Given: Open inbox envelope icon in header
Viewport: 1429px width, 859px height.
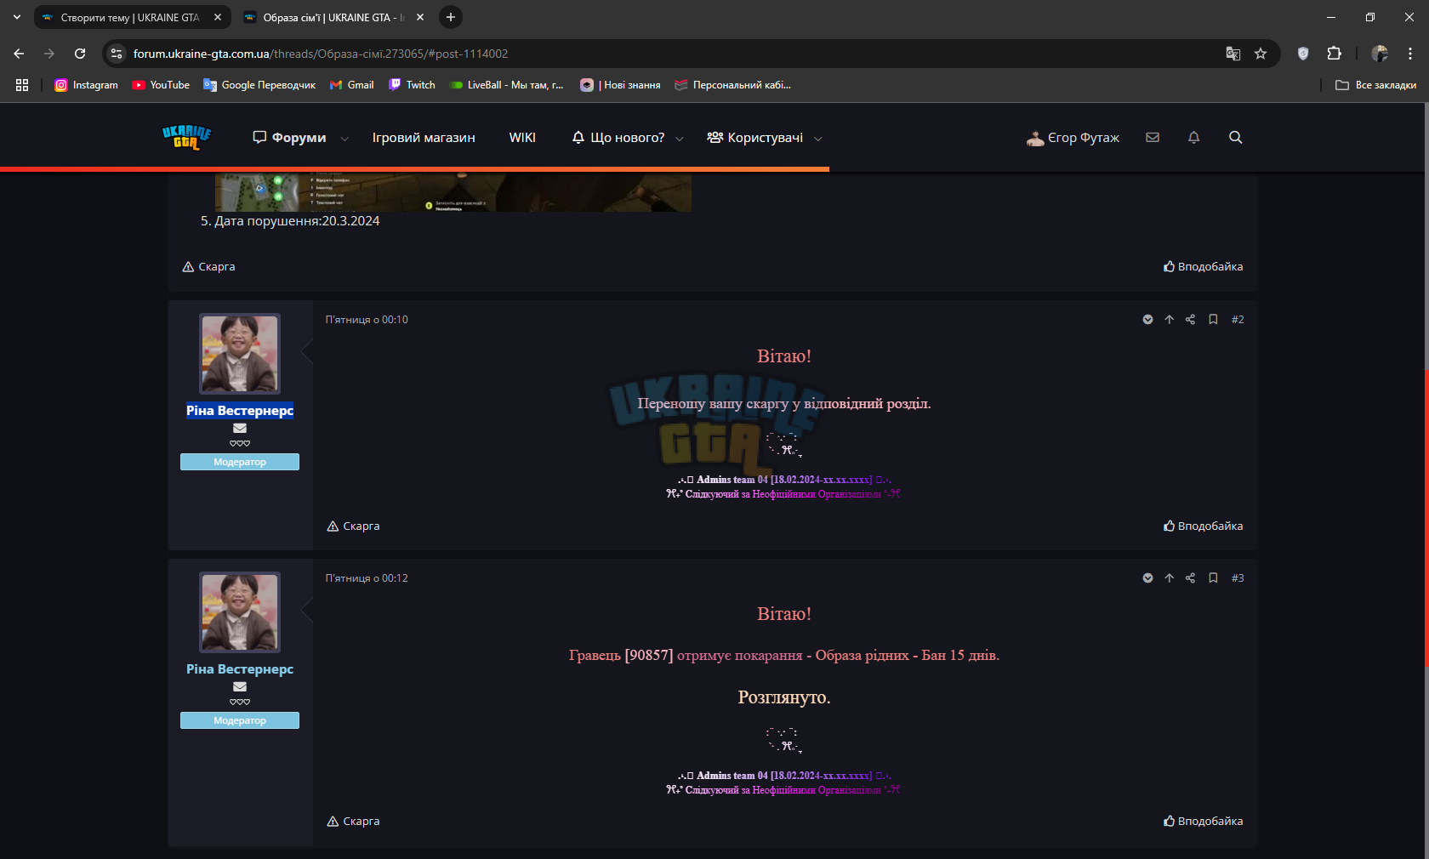Looking at the screenshot, I should (1153, 137).
